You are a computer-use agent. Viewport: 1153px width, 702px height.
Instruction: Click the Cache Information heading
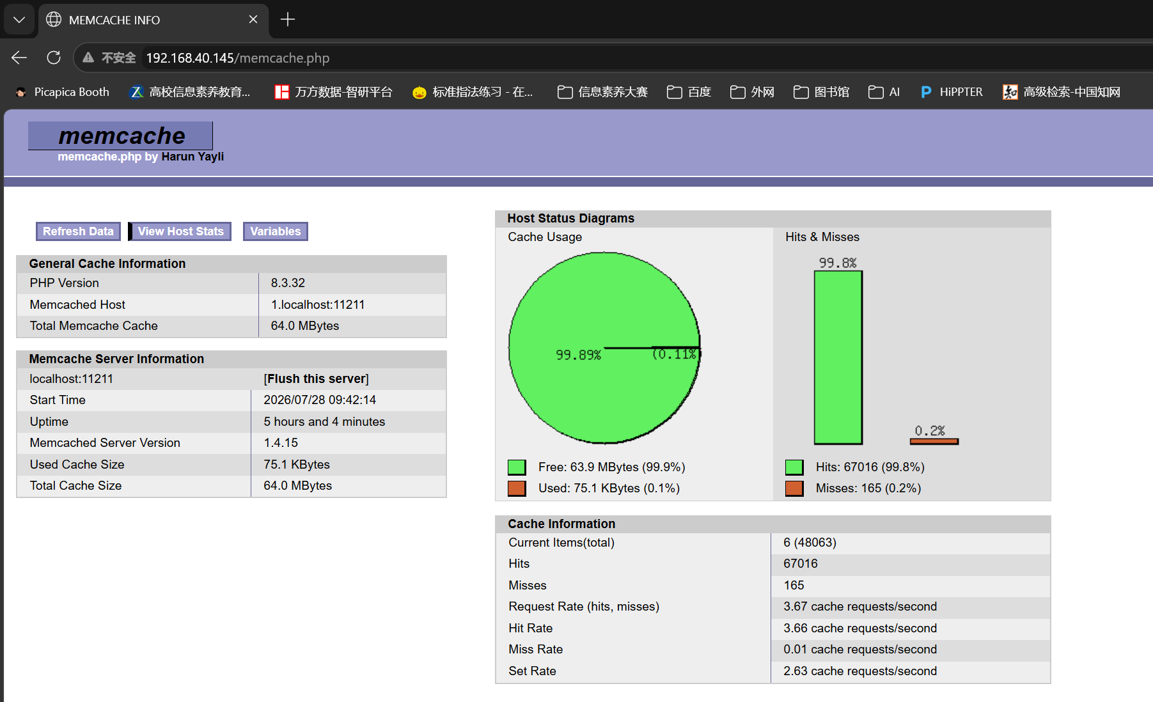[x=561, y=524]
